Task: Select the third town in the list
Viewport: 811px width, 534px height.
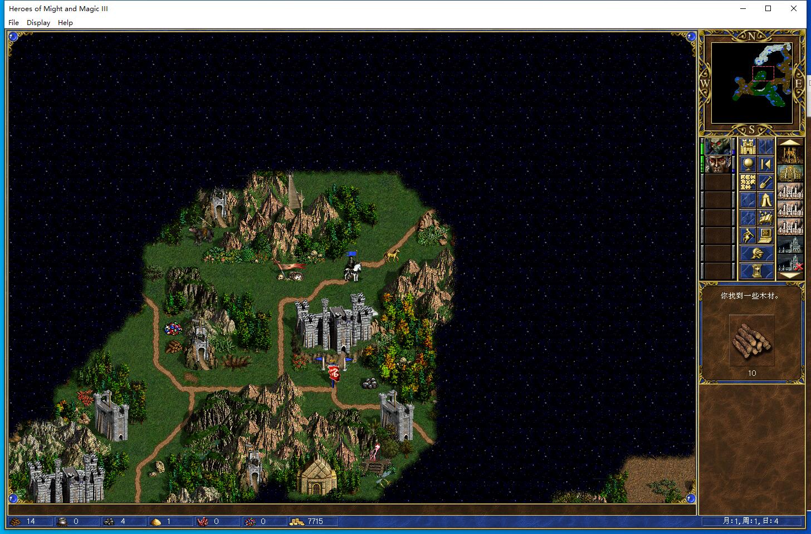Action: click(790, 191)
